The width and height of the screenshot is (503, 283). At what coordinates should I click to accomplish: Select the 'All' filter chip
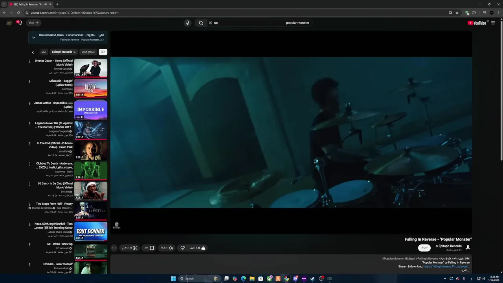coord(103,52)
